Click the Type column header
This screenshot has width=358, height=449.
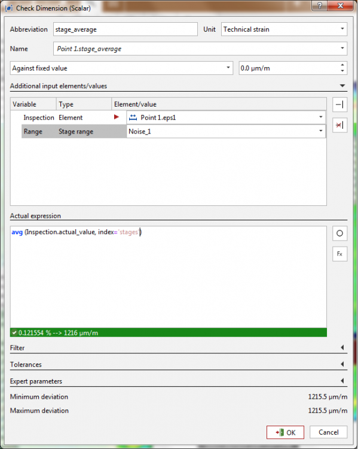tap(84, 104)
